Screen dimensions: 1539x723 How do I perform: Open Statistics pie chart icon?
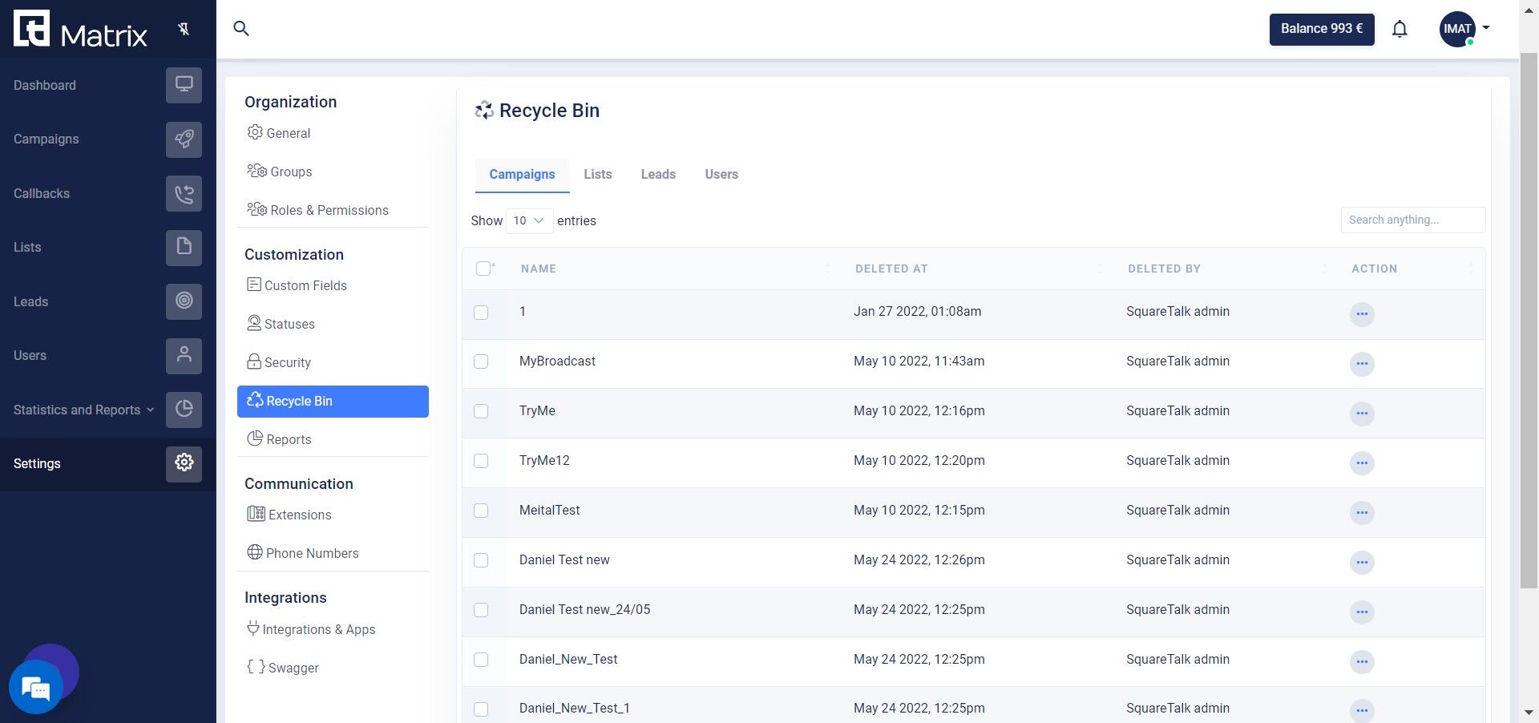[x=184, y=410]
